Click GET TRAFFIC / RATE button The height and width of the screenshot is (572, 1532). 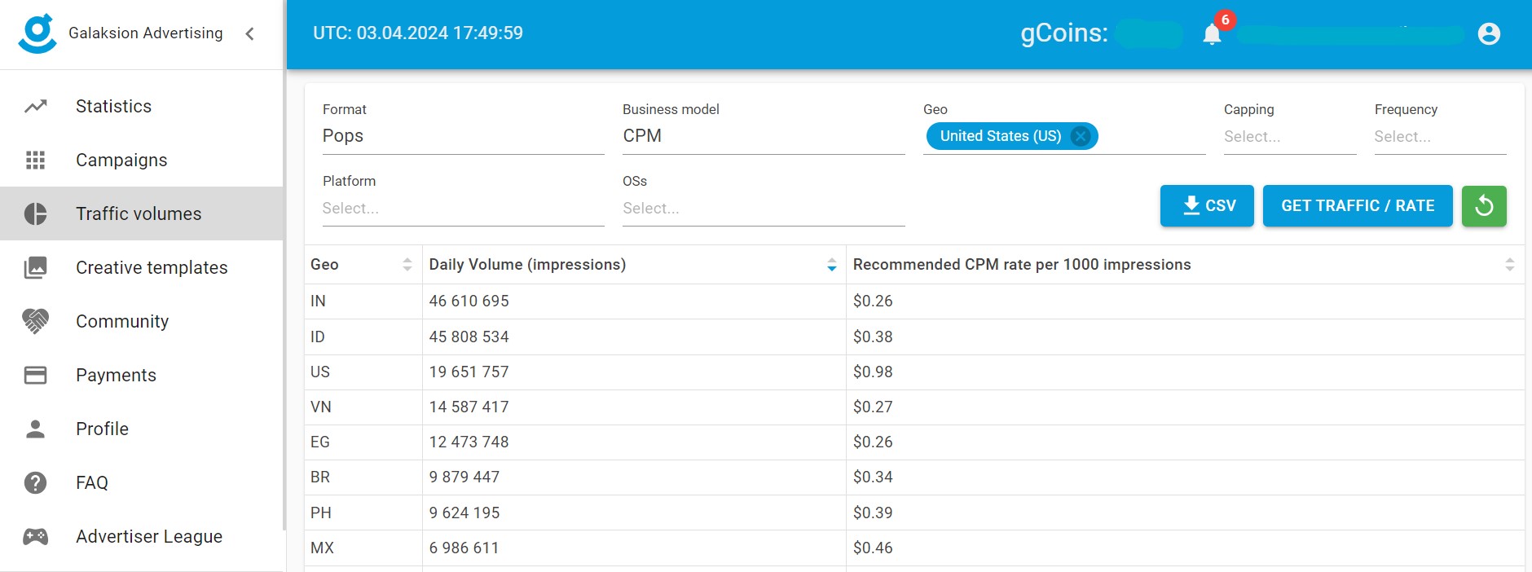click(x=1358, y=205)
